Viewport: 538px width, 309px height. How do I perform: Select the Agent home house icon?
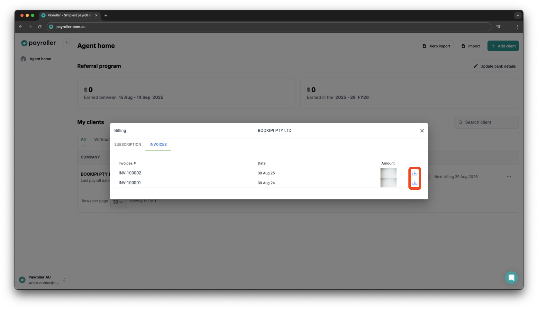(23, 59)
